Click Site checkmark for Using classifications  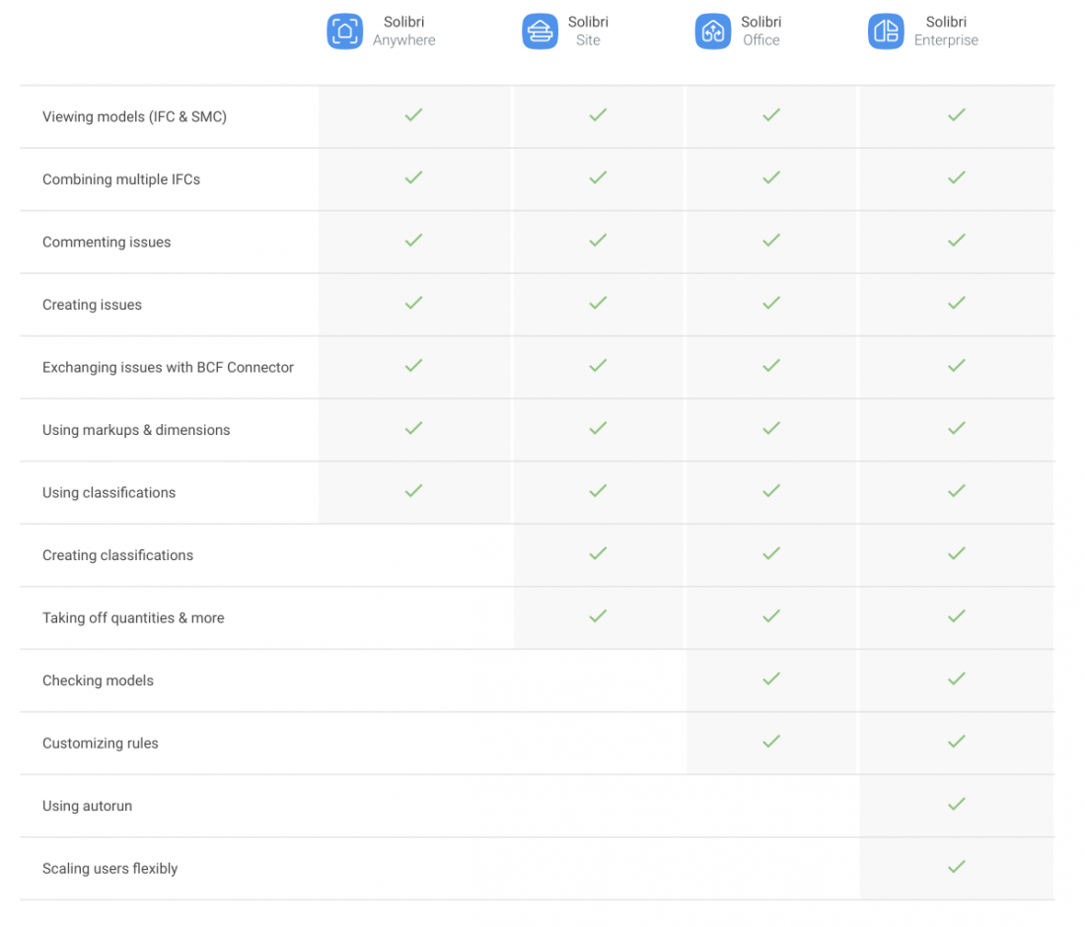pos(598,490)
